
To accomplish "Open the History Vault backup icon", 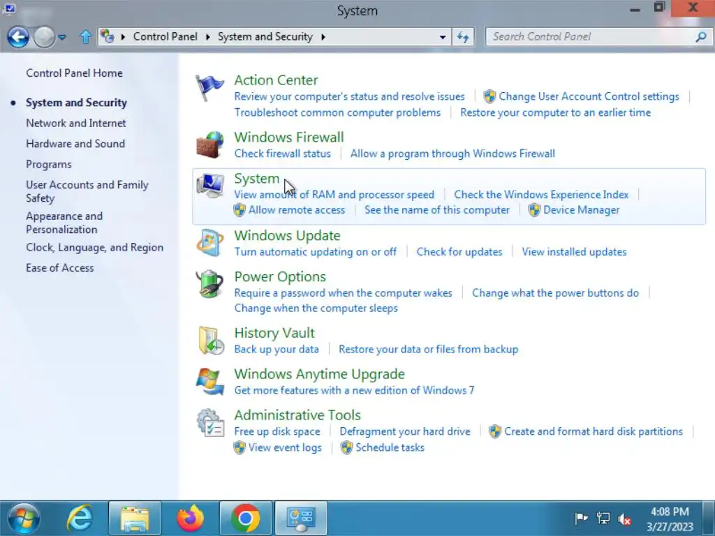I will (x=211, y=340).
